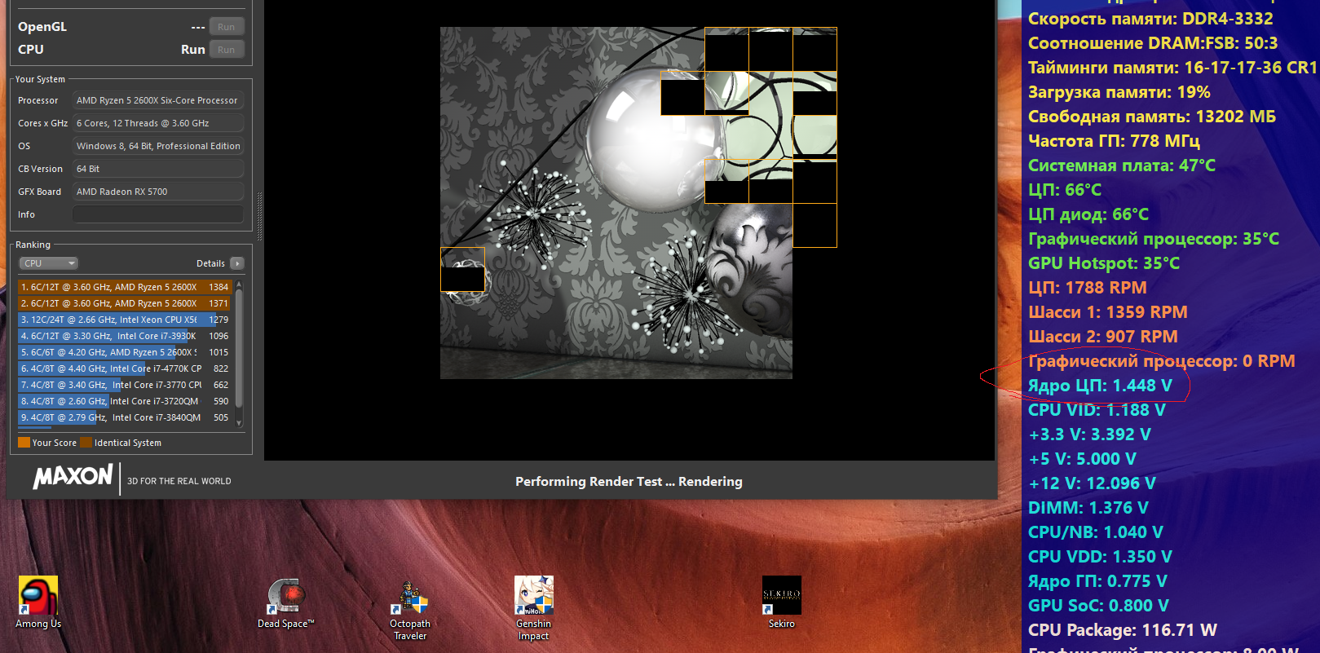Select ranking row 2 with score 1371

click(125, 303)
